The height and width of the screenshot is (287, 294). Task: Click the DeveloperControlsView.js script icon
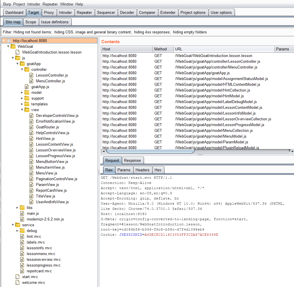pyautogui.click(x=31, y=116)
